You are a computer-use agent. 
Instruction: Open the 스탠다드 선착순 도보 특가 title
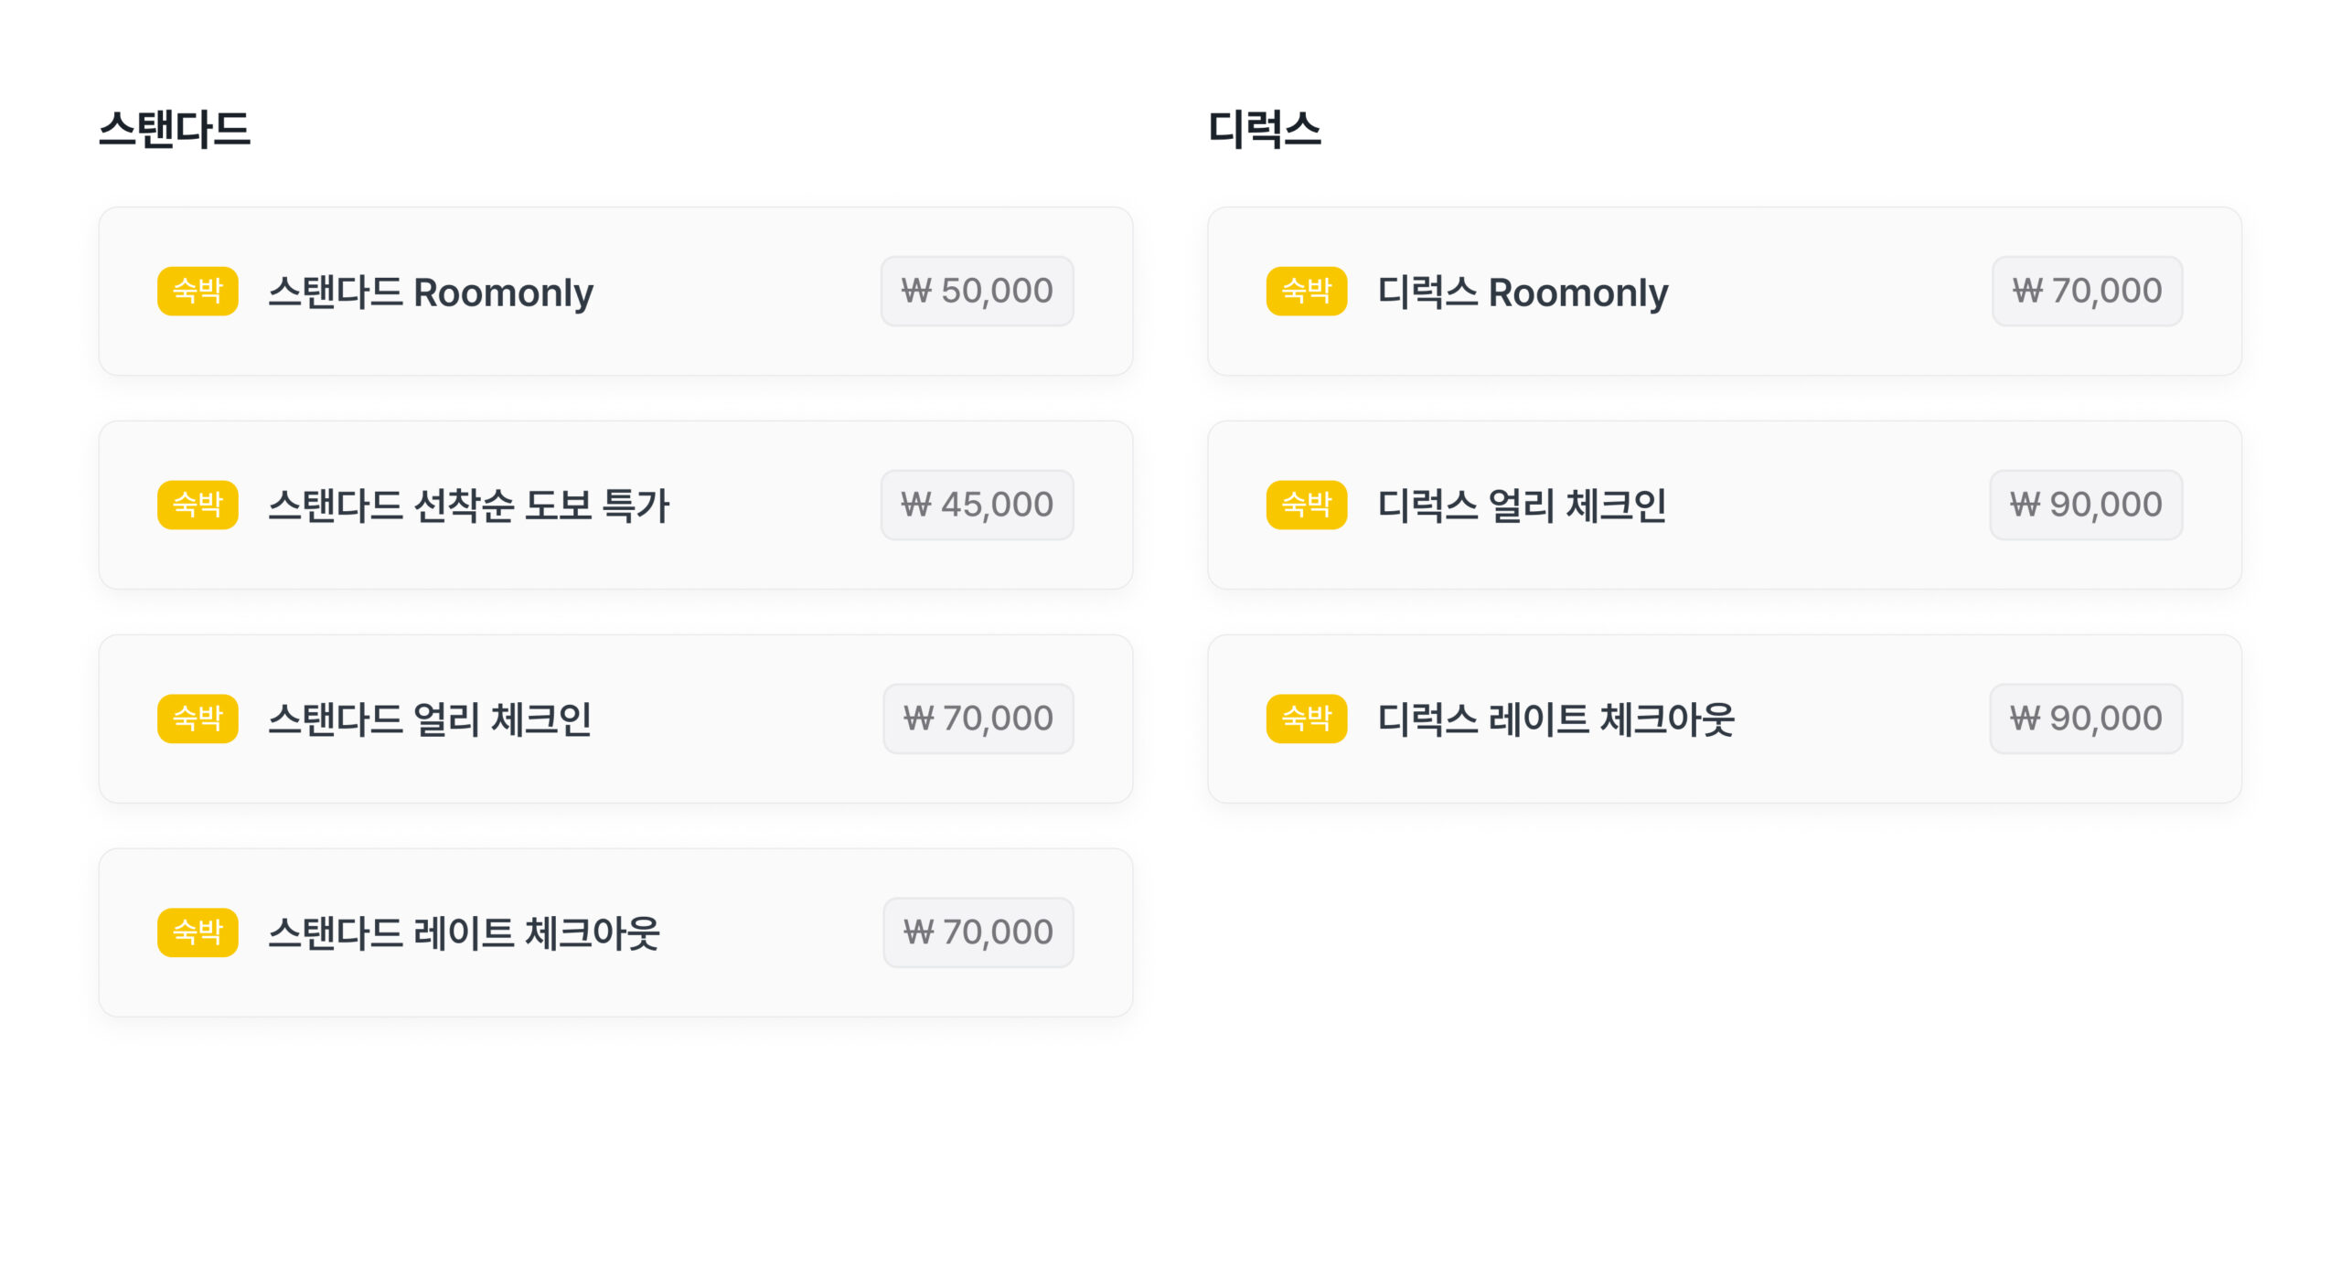(468, 506)
